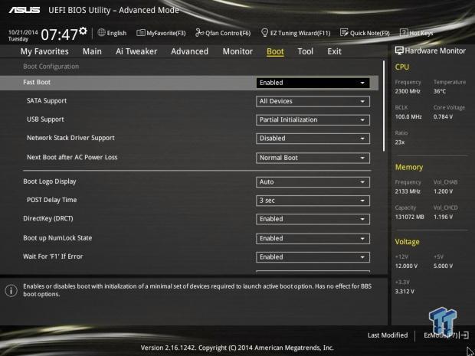Open the USB Support Partial Initialization dropdown
The height and width of the screenshot is (356, 475).
313,120
